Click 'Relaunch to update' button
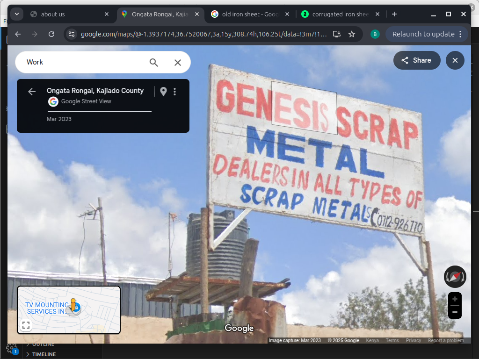This screenshot has height=359, width=479. tap(423, 34)
